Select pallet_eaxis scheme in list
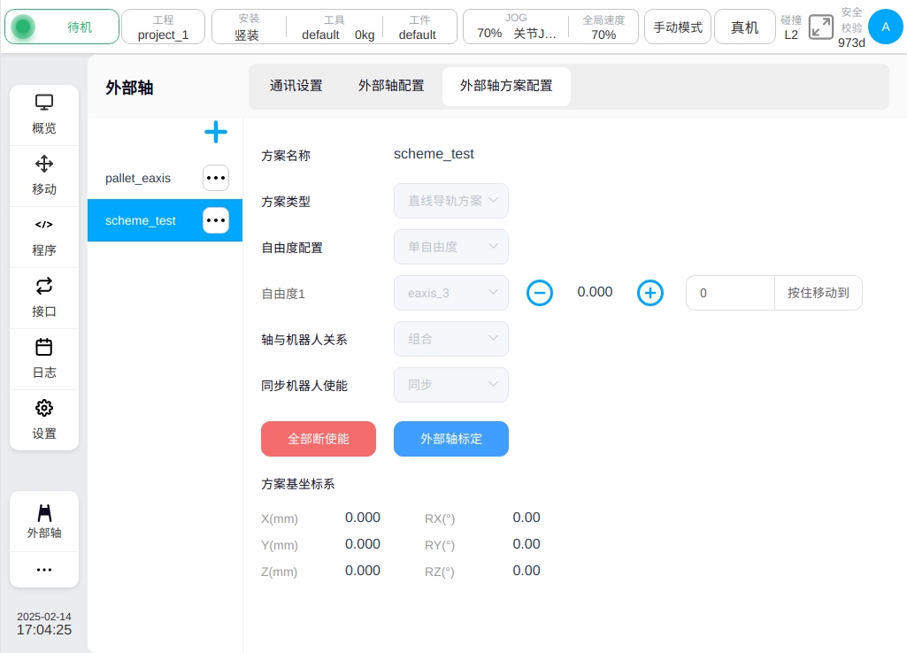The height and width of the screenshot is (653, 907). point(138,178)
